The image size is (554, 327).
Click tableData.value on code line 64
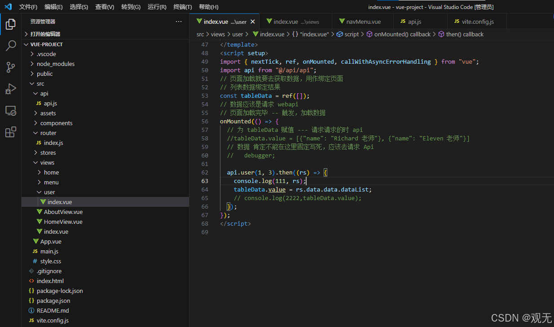[259, 189]
